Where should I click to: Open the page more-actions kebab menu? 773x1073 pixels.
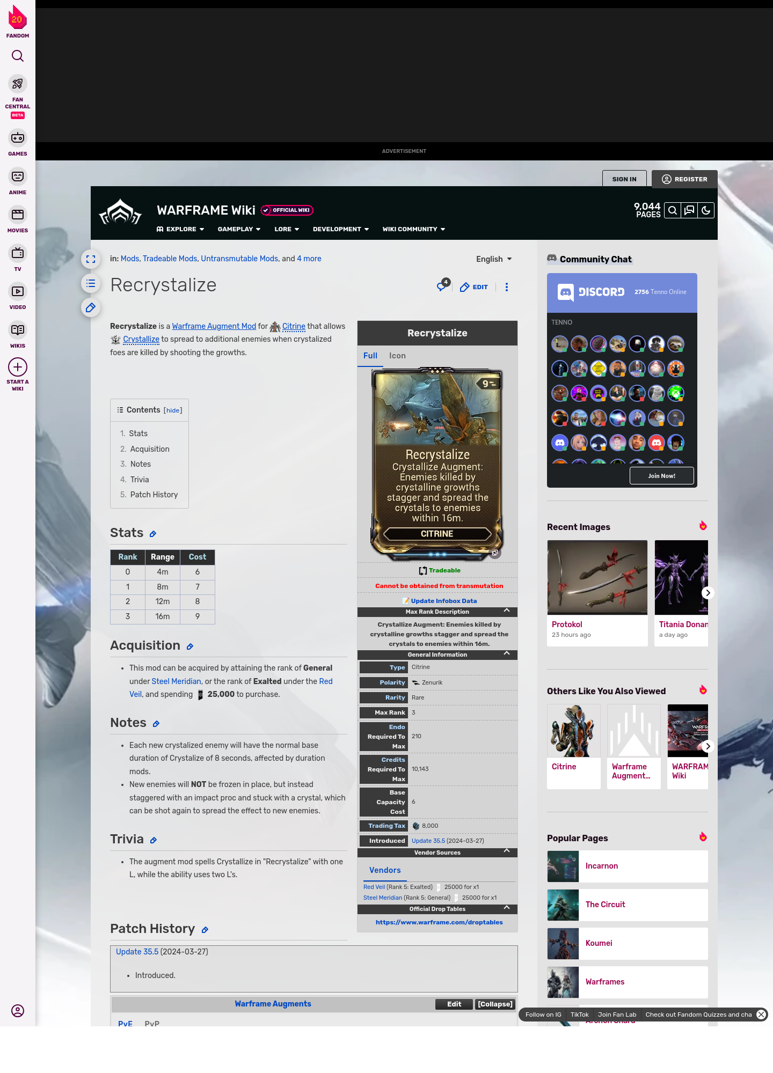[506, 287]
